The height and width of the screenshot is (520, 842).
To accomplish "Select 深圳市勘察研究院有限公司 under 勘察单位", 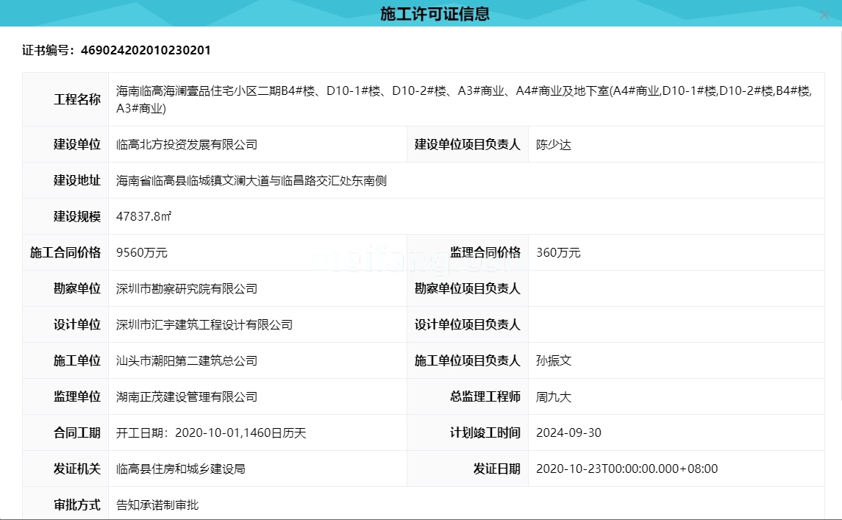I will click(x=188, y=288).
